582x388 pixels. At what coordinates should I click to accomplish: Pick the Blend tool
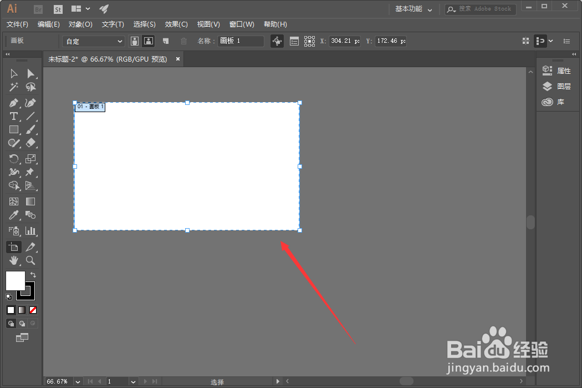click(30, 215)
